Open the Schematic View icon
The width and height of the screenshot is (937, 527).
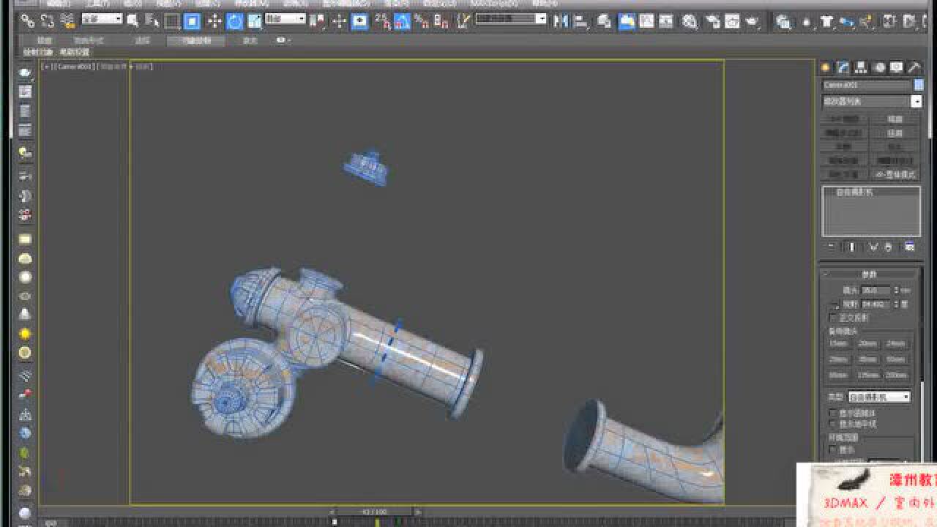[667, 21]
